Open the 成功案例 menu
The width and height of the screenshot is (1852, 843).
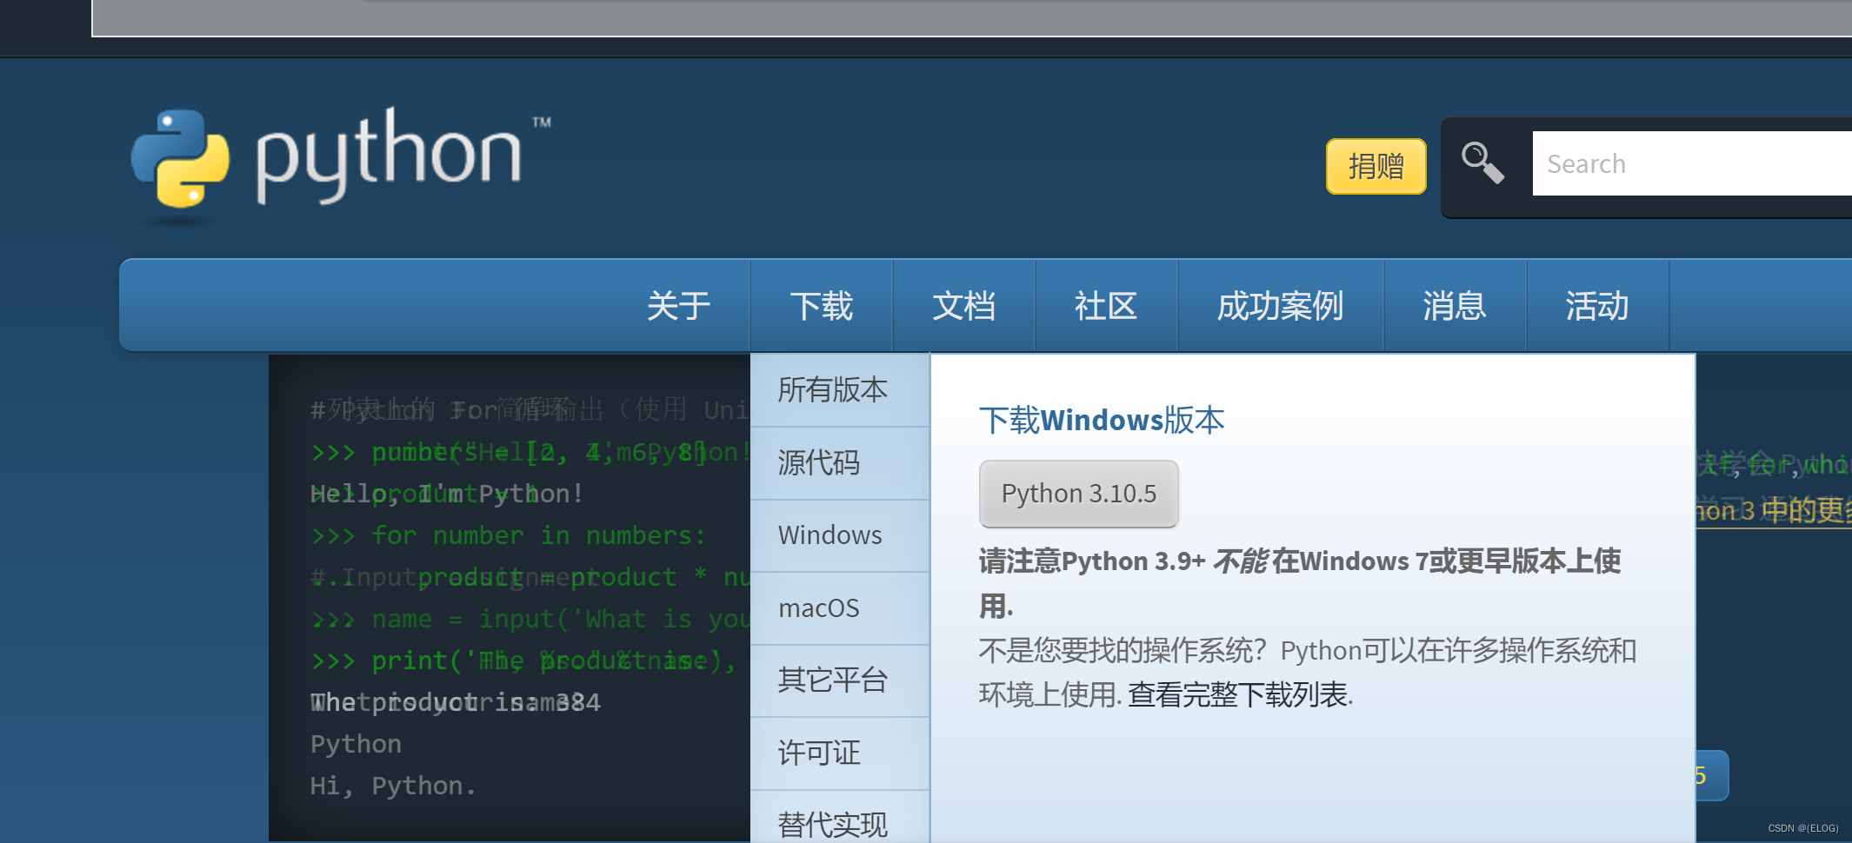pos(1281,306)
